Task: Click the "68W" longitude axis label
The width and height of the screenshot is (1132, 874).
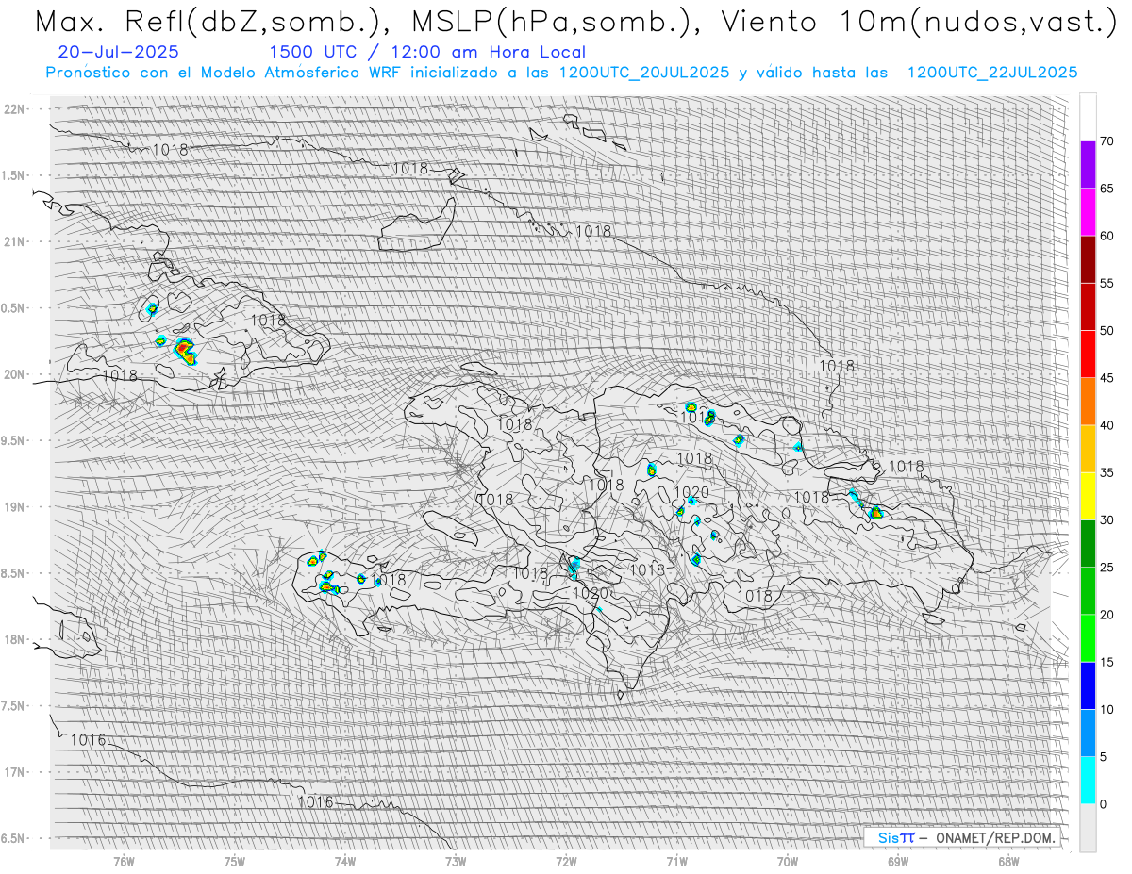Action: click(x=1008, y=861)
